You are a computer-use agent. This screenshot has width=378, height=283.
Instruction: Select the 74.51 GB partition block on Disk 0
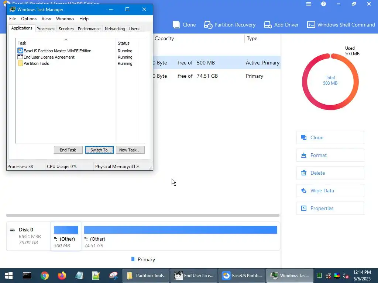point(181,236)
